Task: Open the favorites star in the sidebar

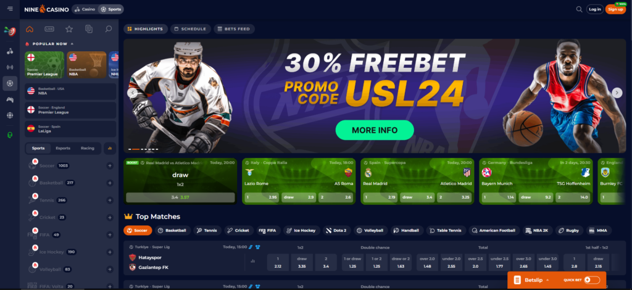Action: (69, 29)
